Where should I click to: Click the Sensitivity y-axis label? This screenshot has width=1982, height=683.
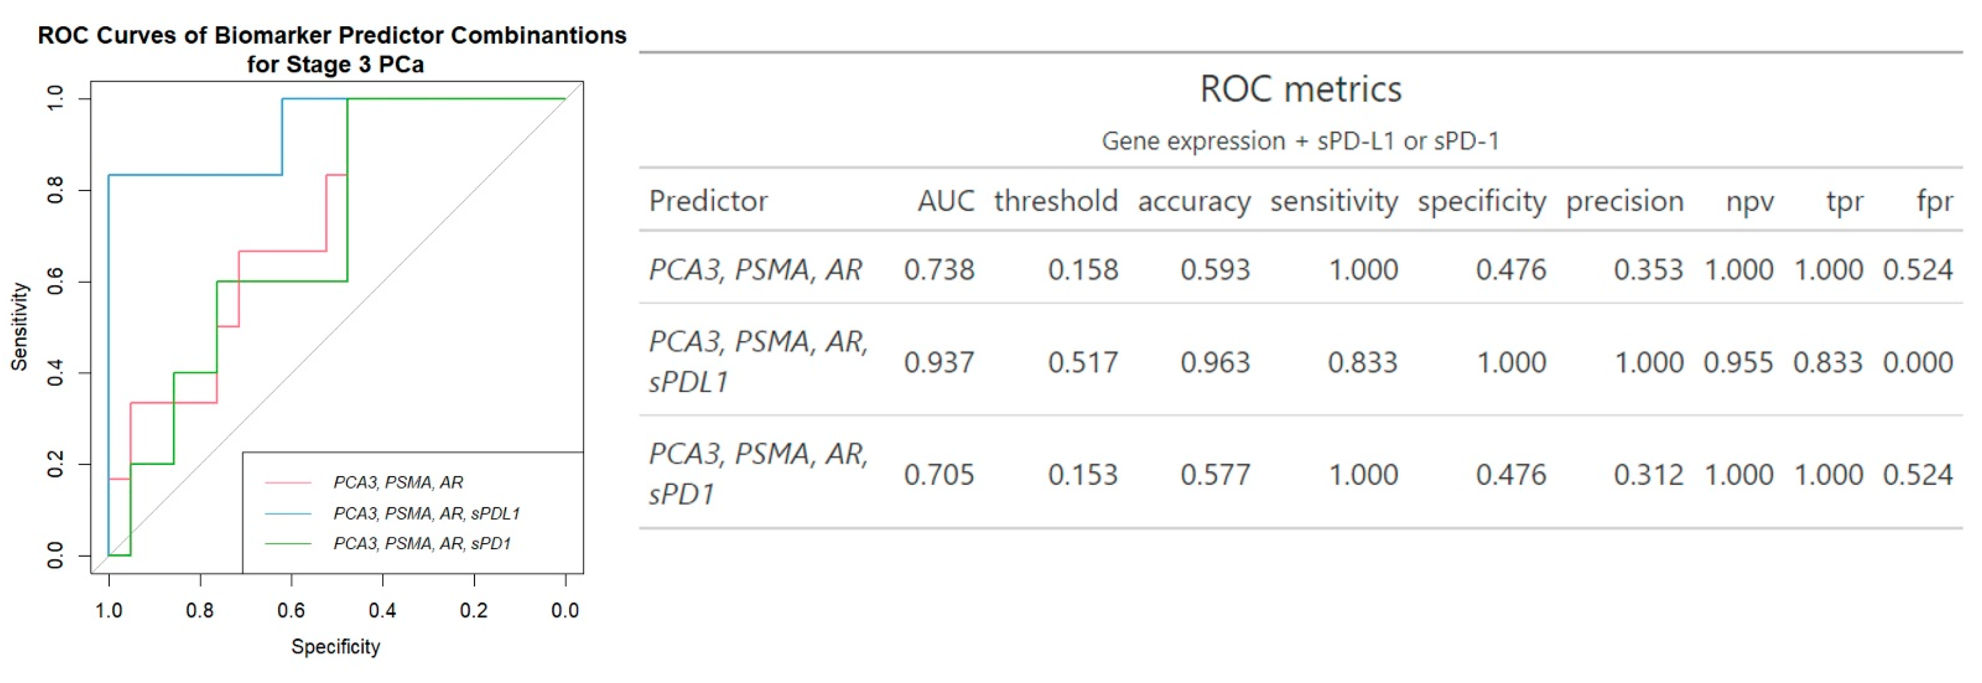(x=19, y=326)
